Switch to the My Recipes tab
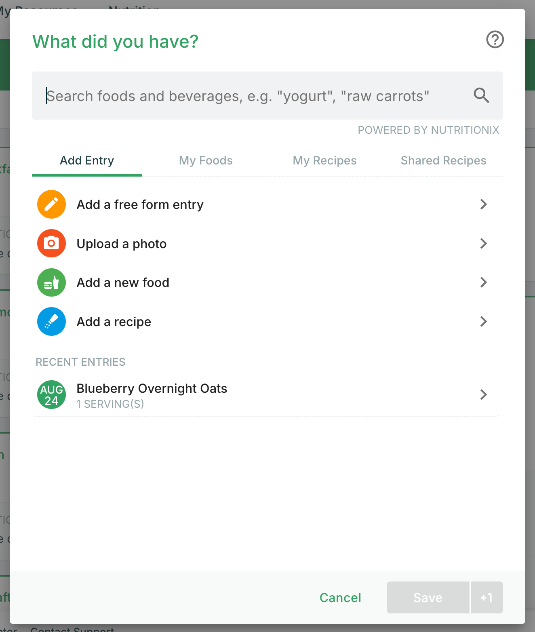 [324, 161]
